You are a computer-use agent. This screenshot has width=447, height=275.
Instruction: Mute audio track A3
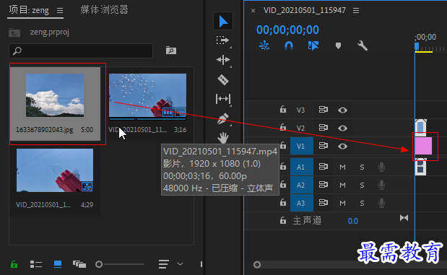coord(343,204)
